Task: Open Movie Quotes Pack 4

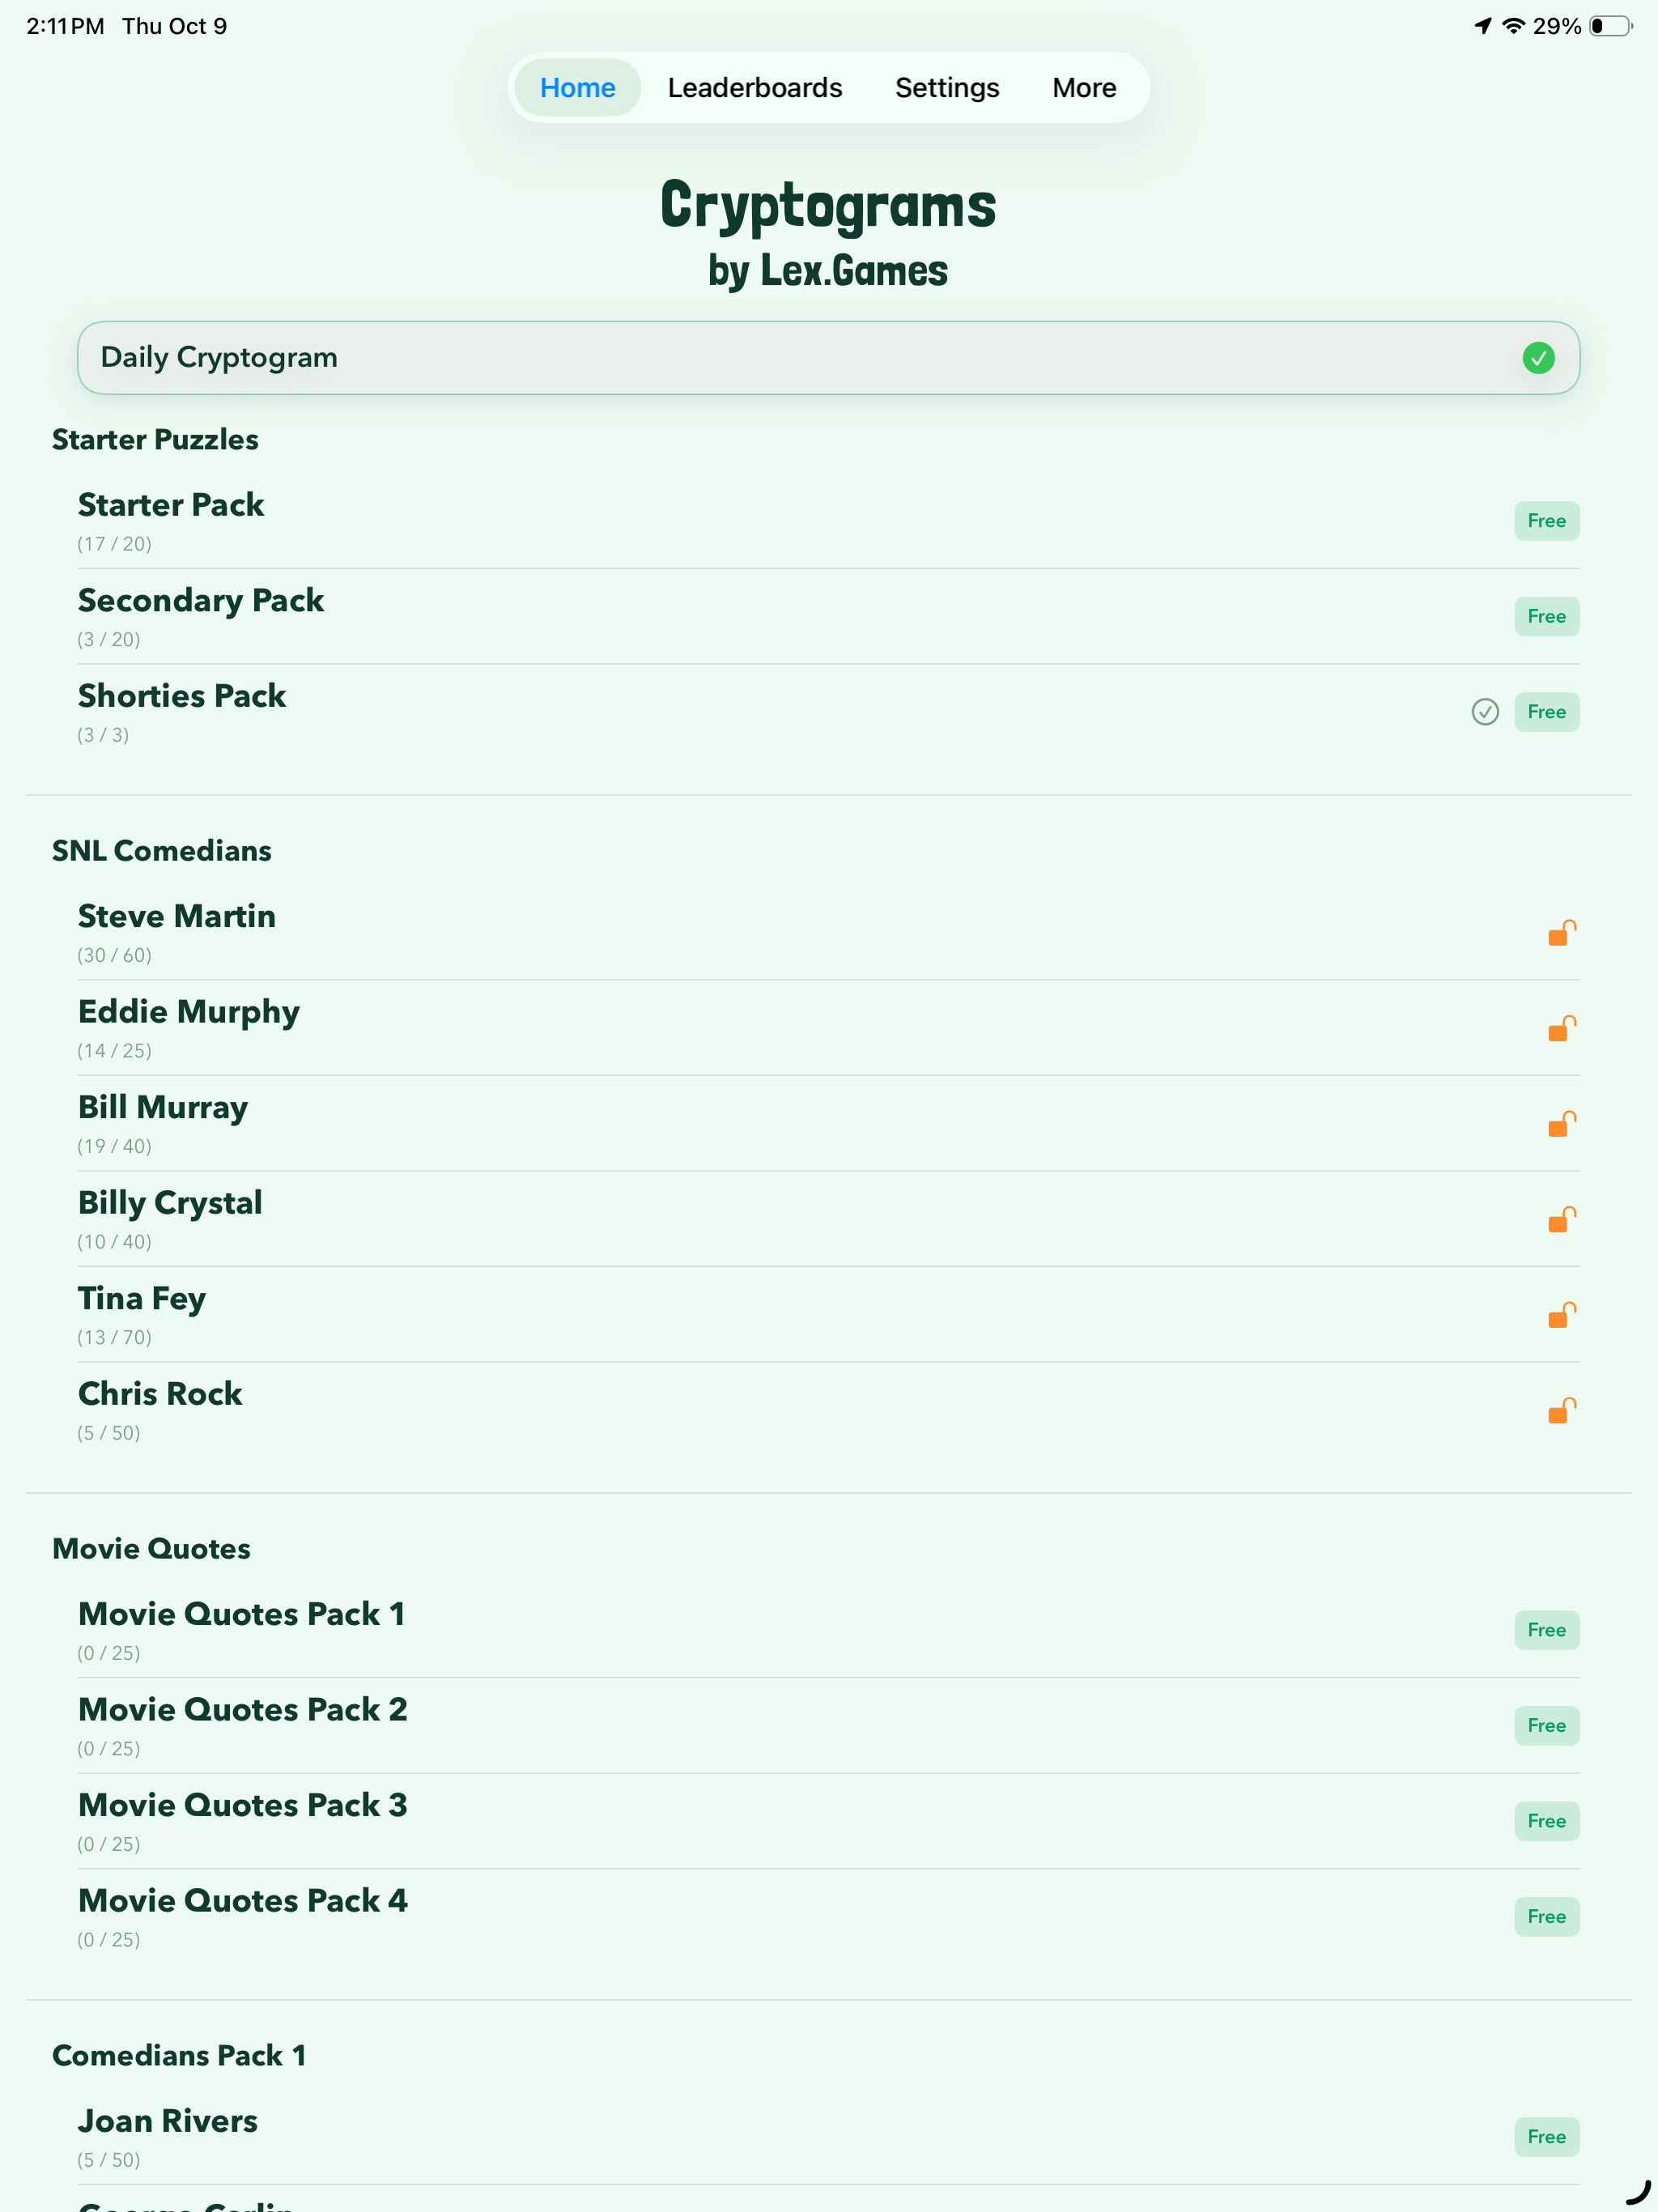Action: 829,1917
